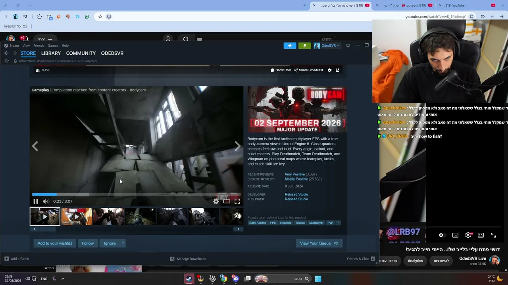Add a tag with the plus button
Image resolution: width=508 pixels, height=285 pixels.
[x=338, y=223]
